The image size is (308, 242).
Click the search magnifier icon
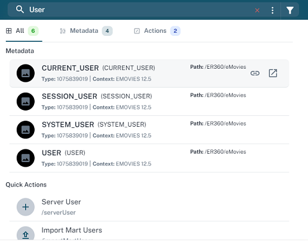point(20,10)
